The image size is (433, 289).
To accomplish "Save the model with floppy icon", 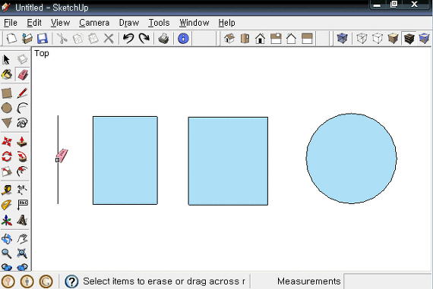I will (x=43, y=39).
